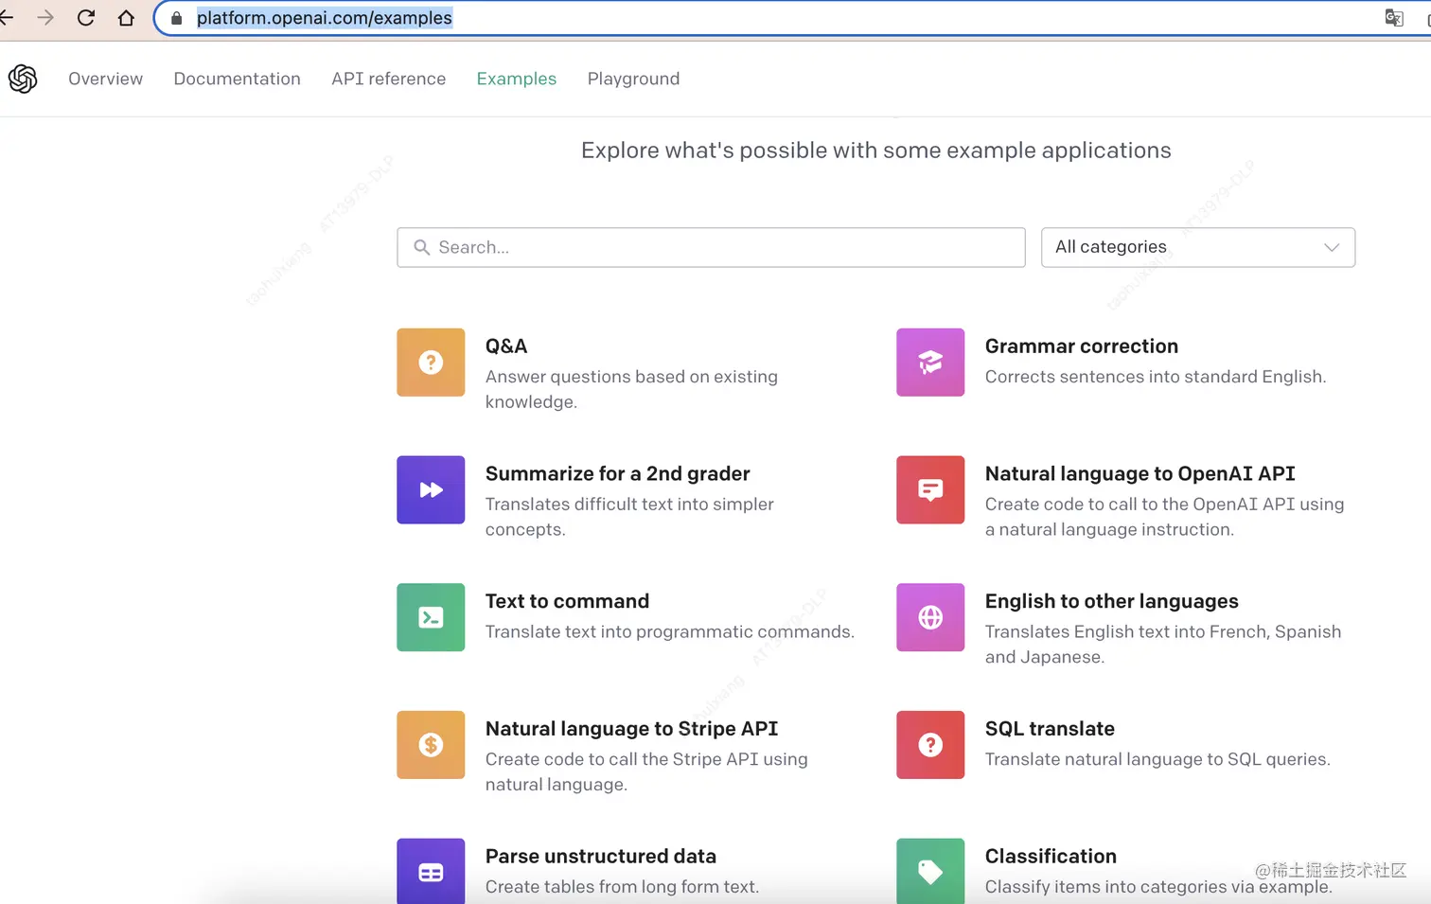Image resolution: width=1431 pixels, height=904 pixels.
Task: Click the browser forward arrow
Action: [x=45, y=18]
